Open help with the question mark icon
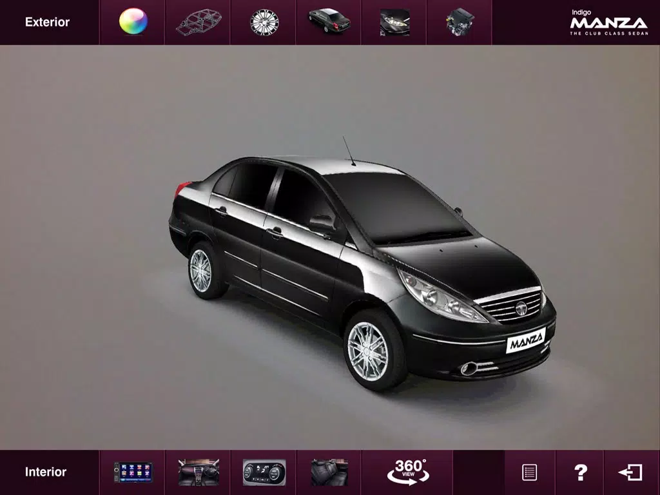The height and width of the screenshot is (495, 660). 581,472
